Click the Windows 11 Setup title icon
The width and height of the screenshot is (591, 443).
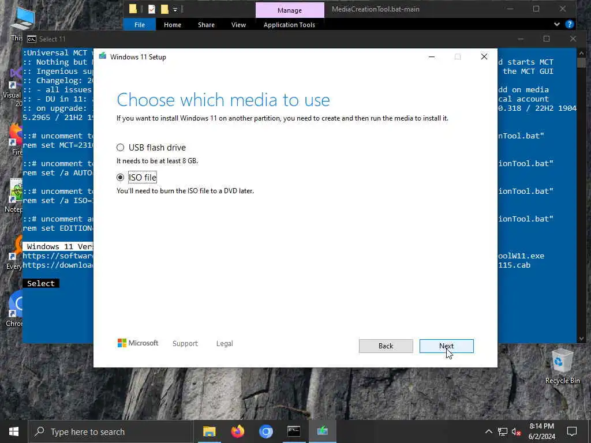click(103, 57)
